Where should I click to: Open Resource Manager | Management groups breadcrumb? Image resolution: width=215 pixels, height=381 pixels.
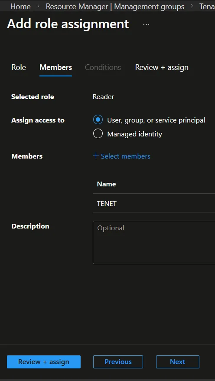coord(115,7)
